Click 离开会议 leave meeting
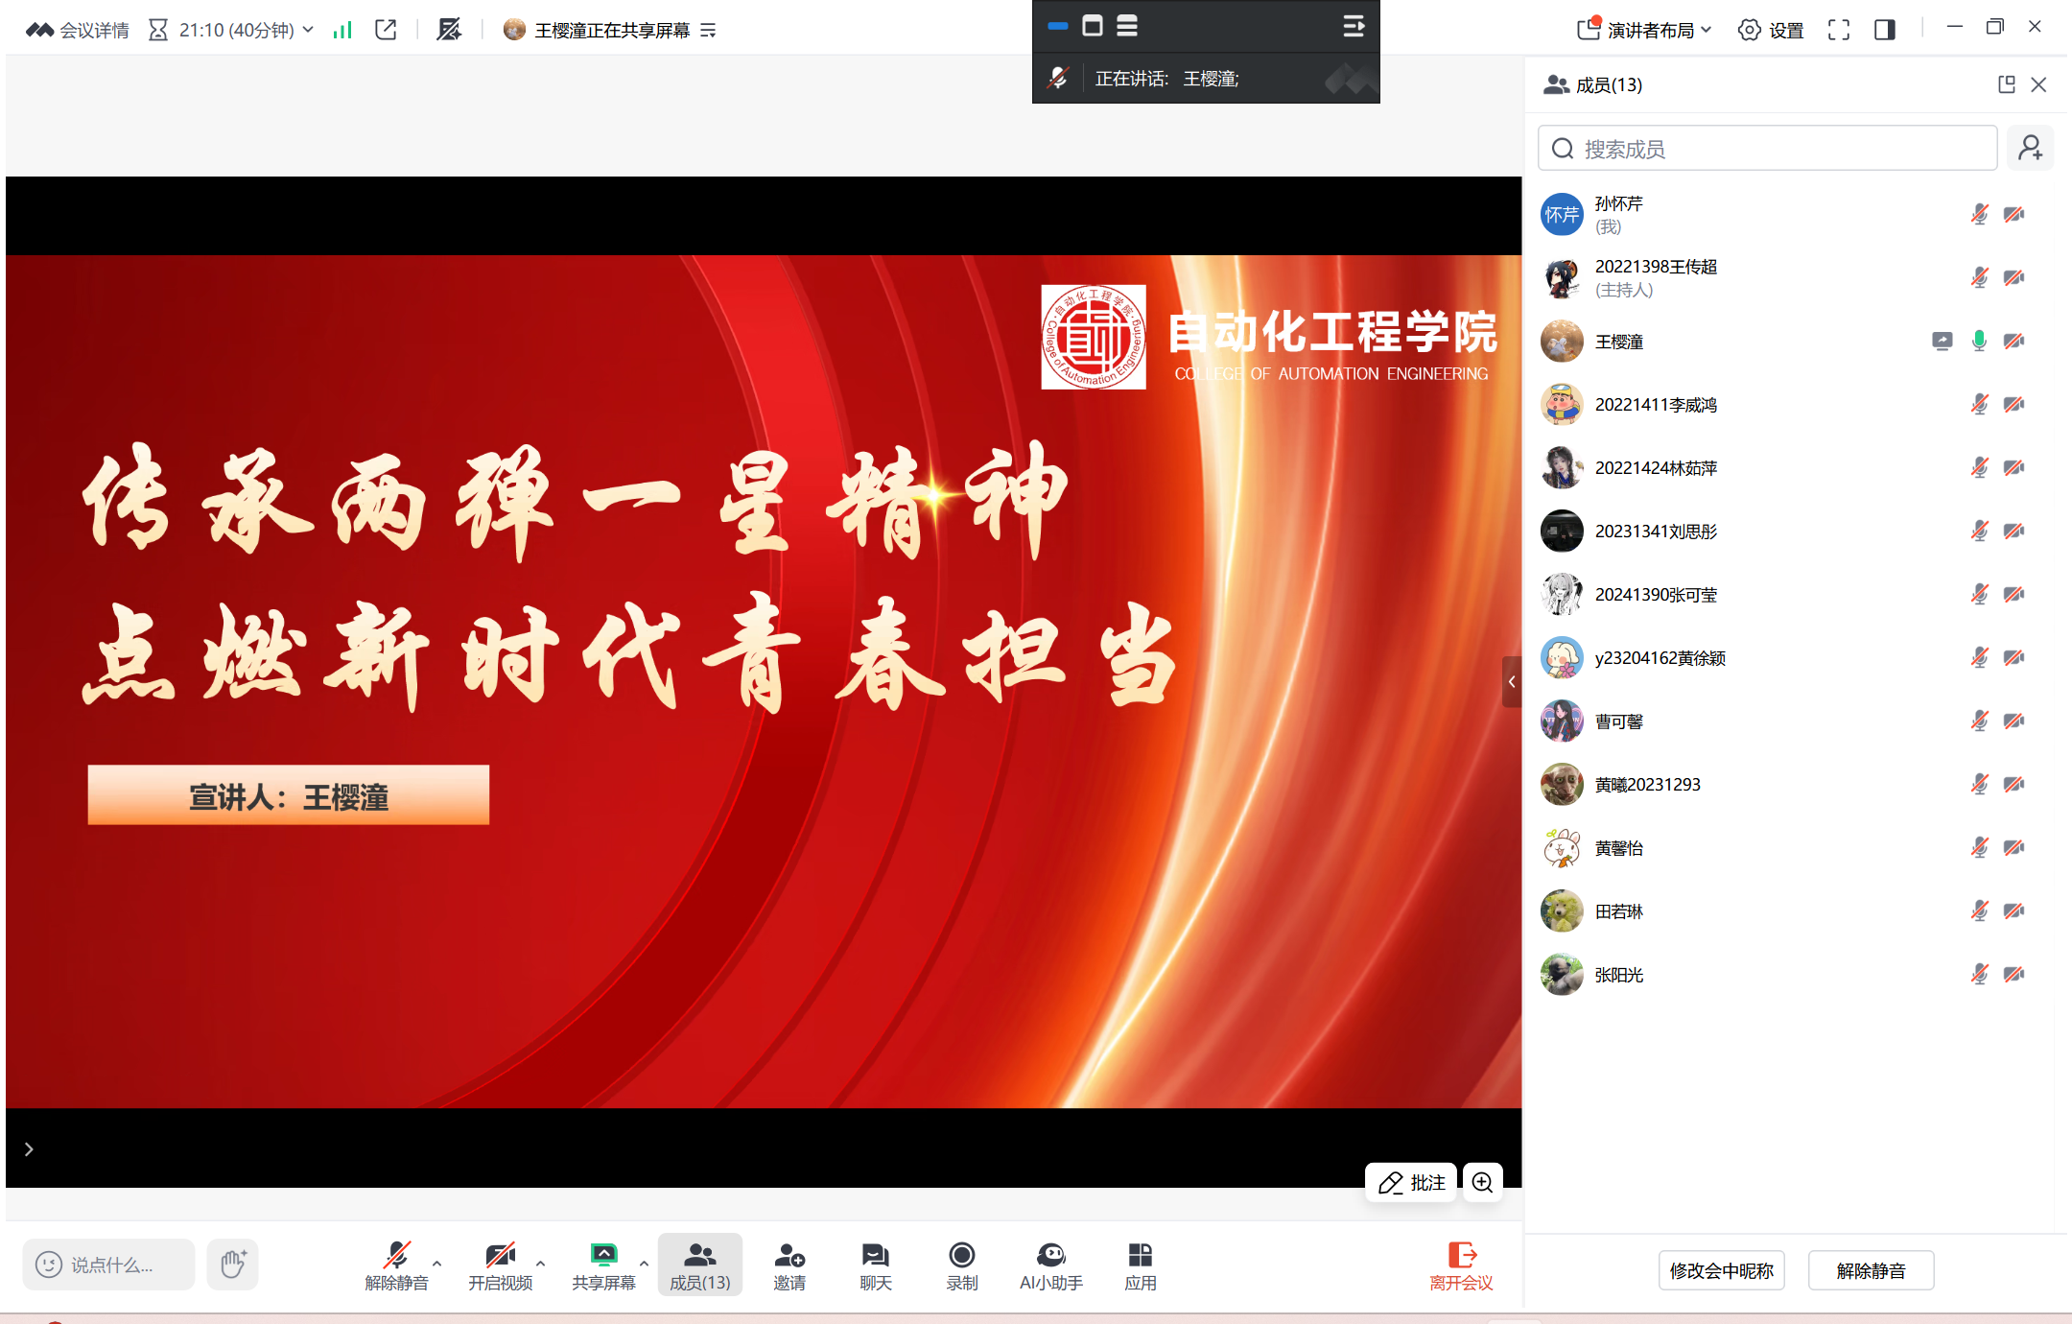Screen dimensions: 2072x1324 click(1461, 1265)
